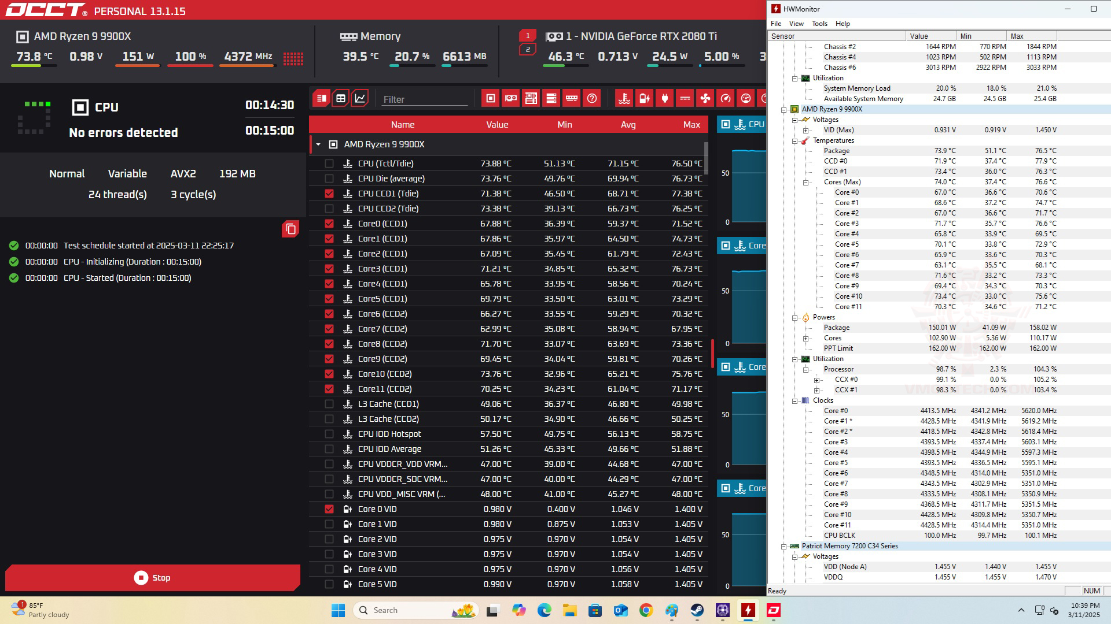Collapse the AMD Ryzen 9 9900X sensor group
The image size is (1111, 624).
tap(318, 144)
